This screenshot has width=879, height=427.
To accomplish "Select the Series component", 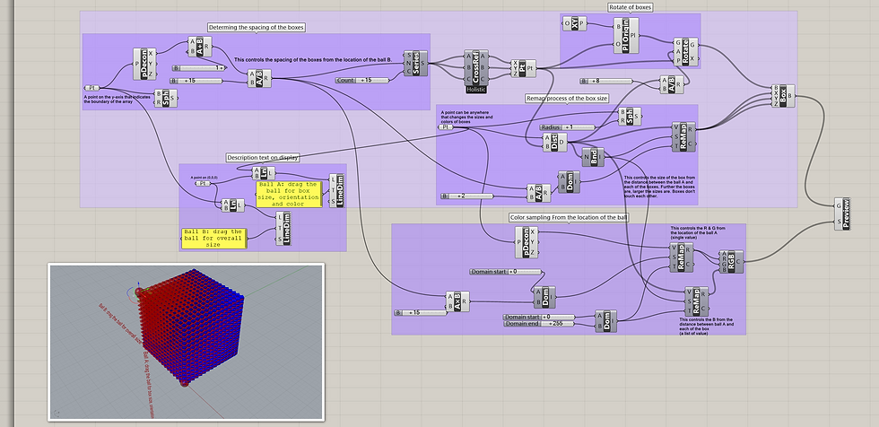I will [414, 63].
